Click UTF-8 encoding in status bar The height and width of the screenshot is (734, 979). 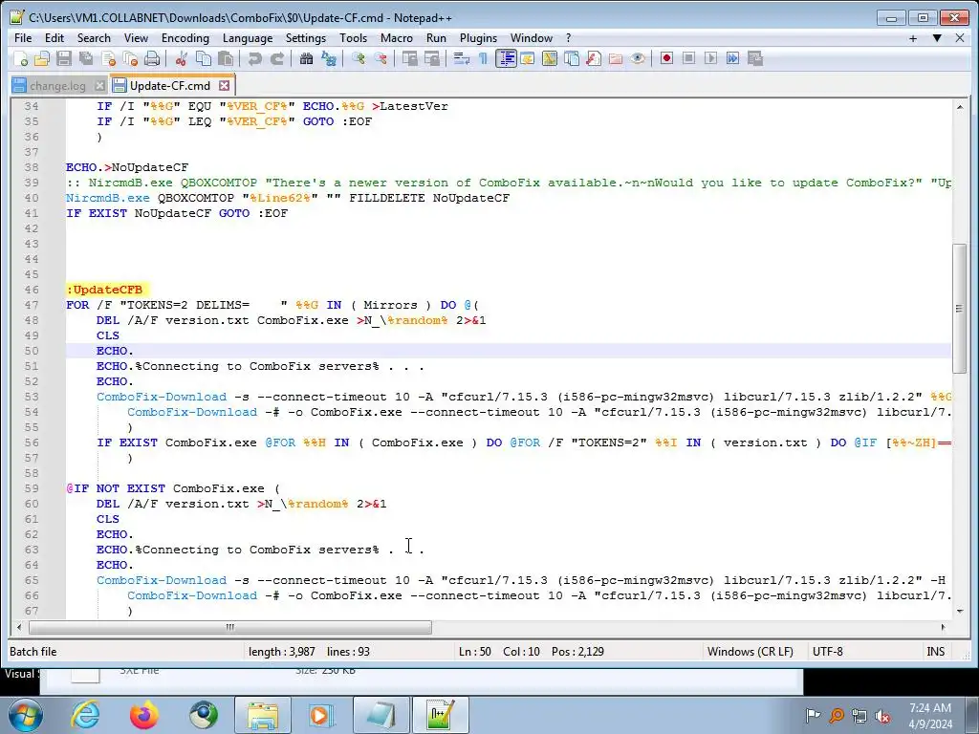827,652
